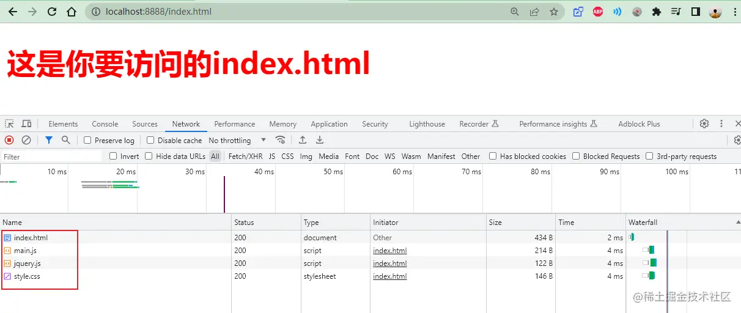Screen dimensions: 741x313
Task: Switch to the Sources tab
Action: pos(145,123)
